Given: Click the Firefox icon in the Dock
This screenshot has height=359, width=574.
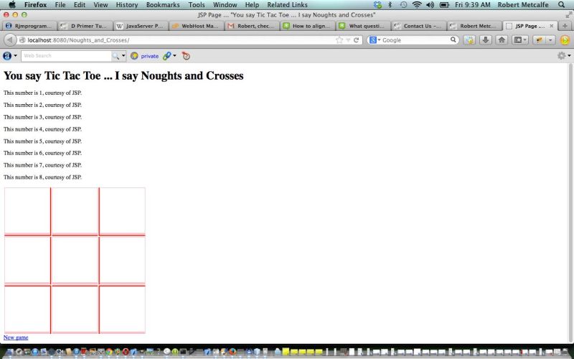Looking at the screenshot, I should click(232, 352).
